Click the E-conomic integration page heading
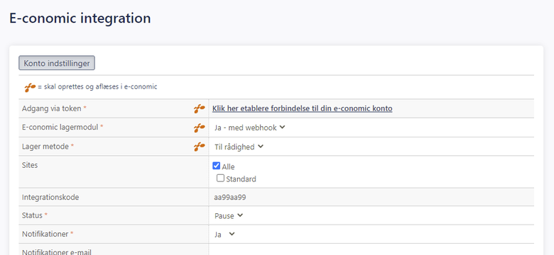 (80, 18)
